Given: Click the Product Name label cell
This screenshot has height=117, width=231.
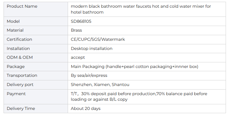Looking at the screenshot, I should click(36, 9).
